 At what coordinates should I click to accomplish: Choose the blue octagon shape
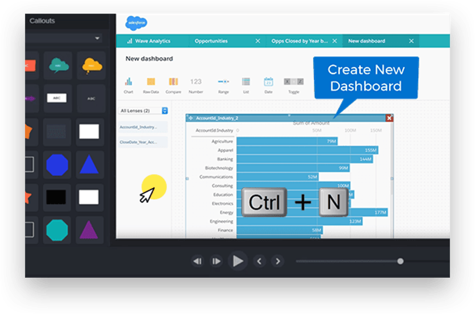(57, 165)
